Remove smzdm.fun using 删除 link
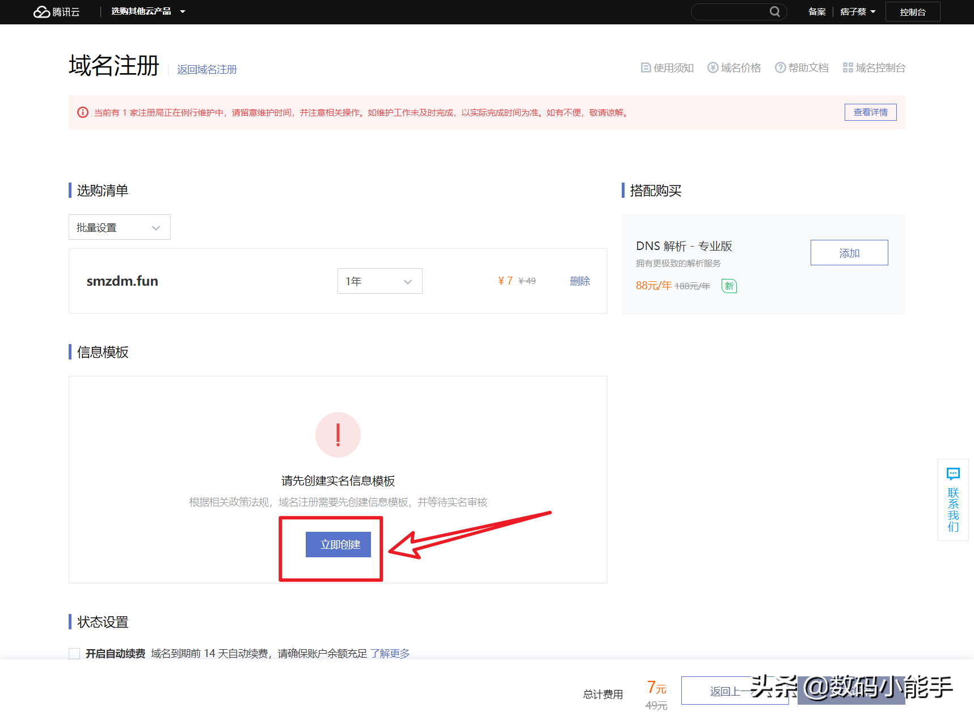The width and height of the screenshot is (974, 720). click(580, 281)
